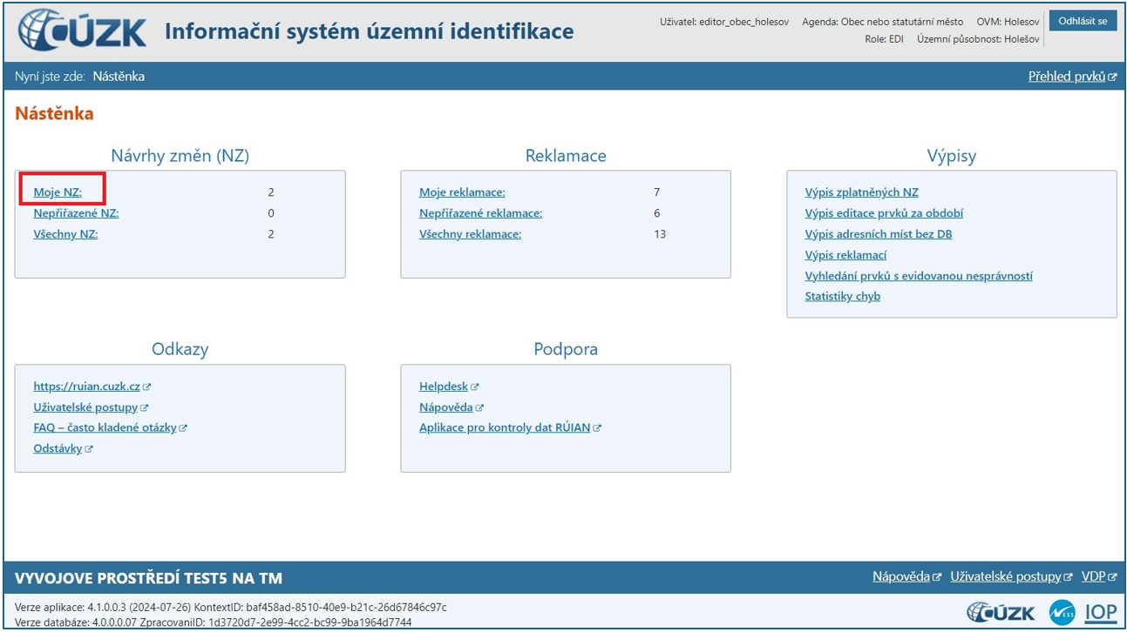
Task: Click the ČÚZK logo in header
Action: coord(83,31)
